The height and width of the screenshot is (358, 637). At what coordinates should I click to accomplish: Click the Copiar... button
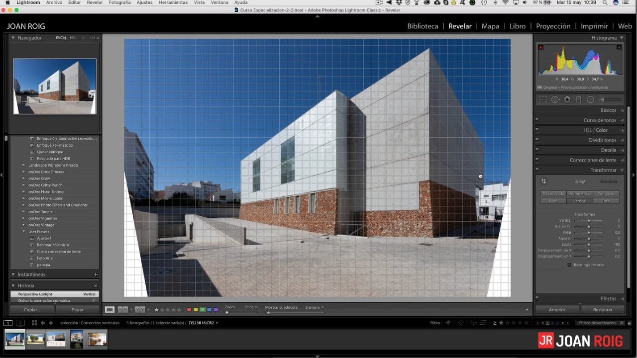[x=32, y=309]
